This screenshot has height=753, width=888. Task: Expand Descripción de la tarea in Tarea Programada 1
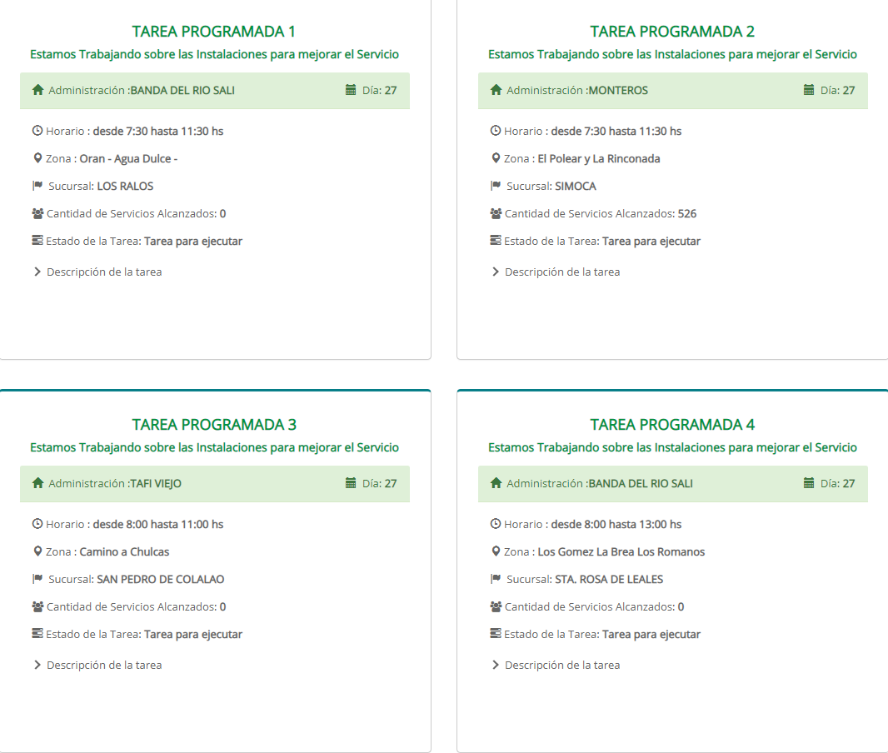(97, 272)
